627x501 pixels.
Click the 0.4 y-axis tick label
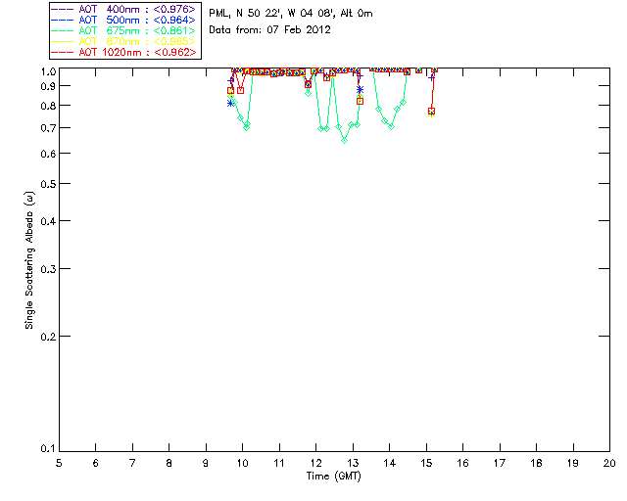[x=48, y=221]
